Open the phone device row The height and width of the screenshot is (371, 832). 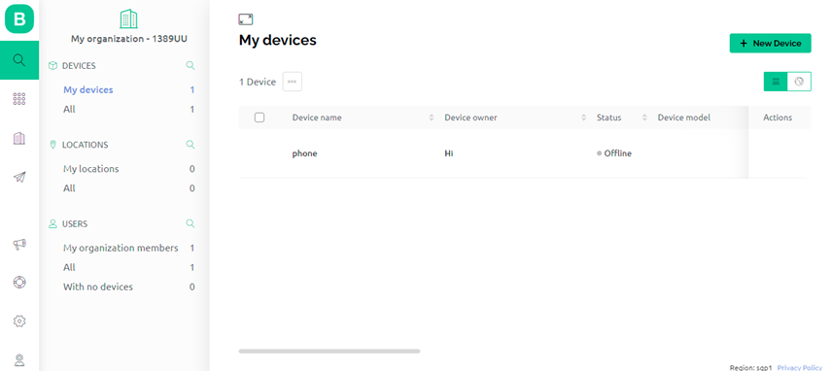click(x=522, y=153)
